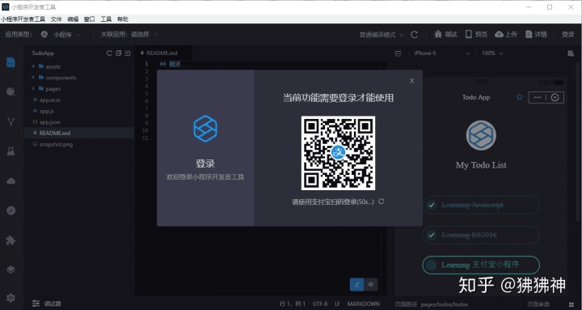
Task: Start debugging with the 调试 bug icon
Action: (445, 34)
